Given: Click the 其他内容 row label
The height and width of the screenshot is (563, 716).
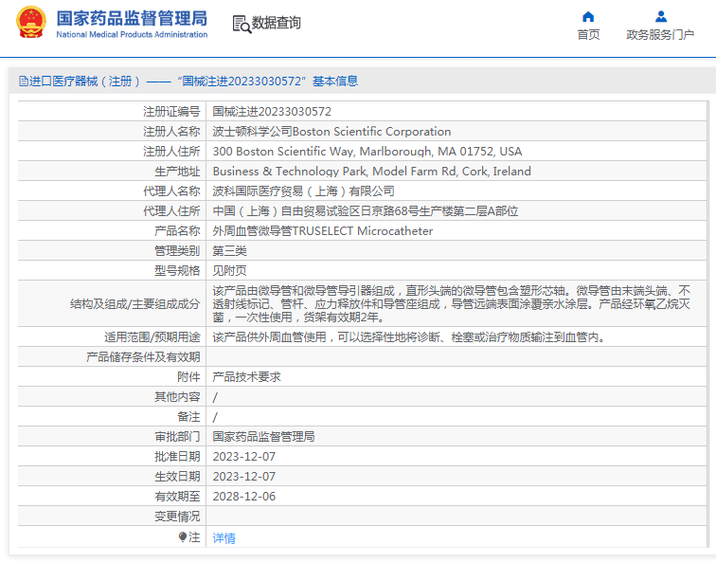Looking at the screenshot, I should tap(177, 396).
